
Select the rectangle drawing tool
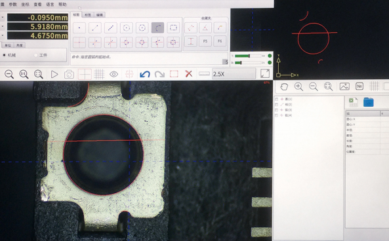(173, 28)
